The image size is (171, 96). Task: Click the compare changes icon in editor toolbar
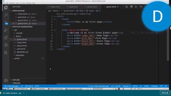(x=126, y=7)
